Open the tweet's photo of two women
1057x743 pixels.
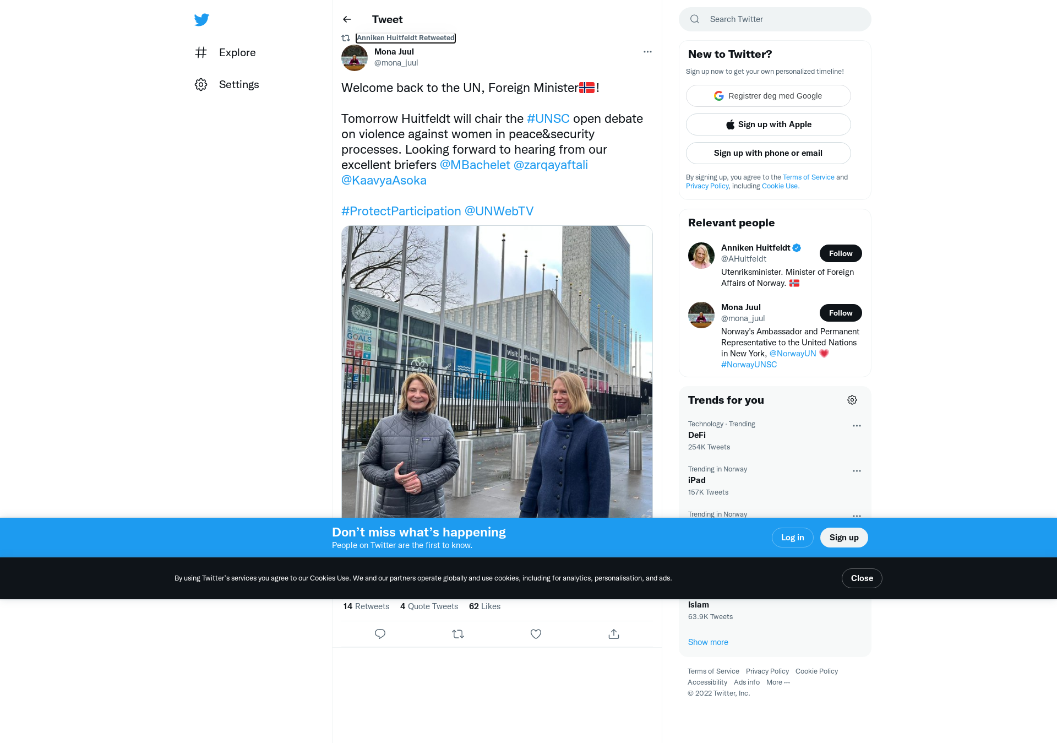(497, 372)
